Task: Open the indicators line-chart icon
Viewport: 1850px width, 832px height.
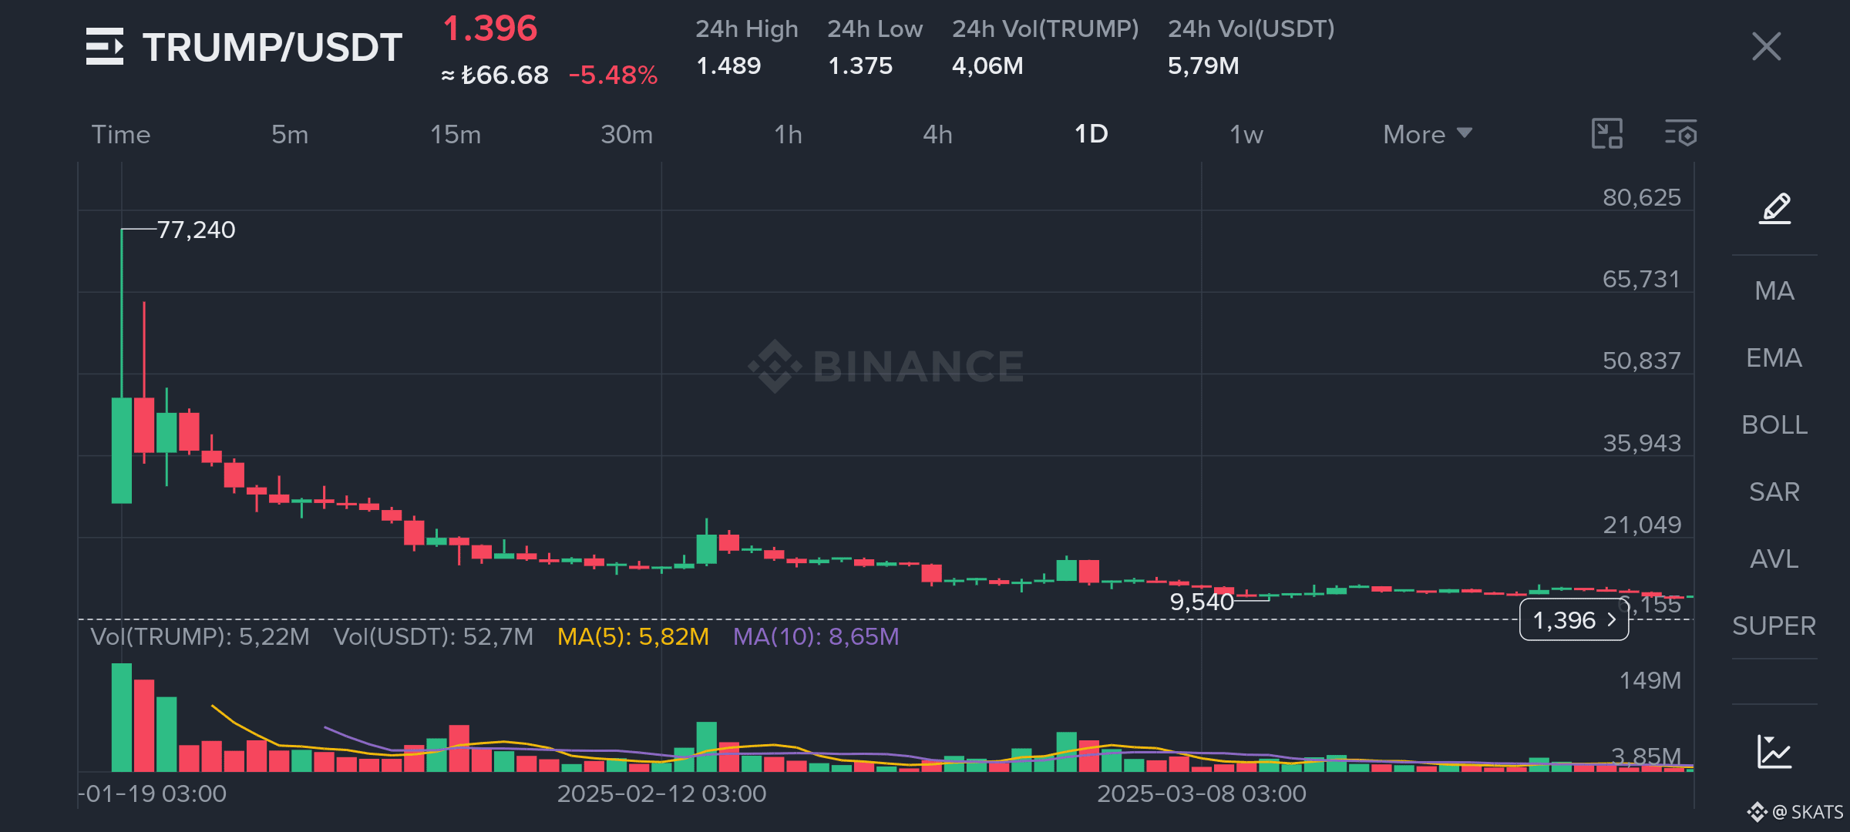Action: (x=1774, y=752)
